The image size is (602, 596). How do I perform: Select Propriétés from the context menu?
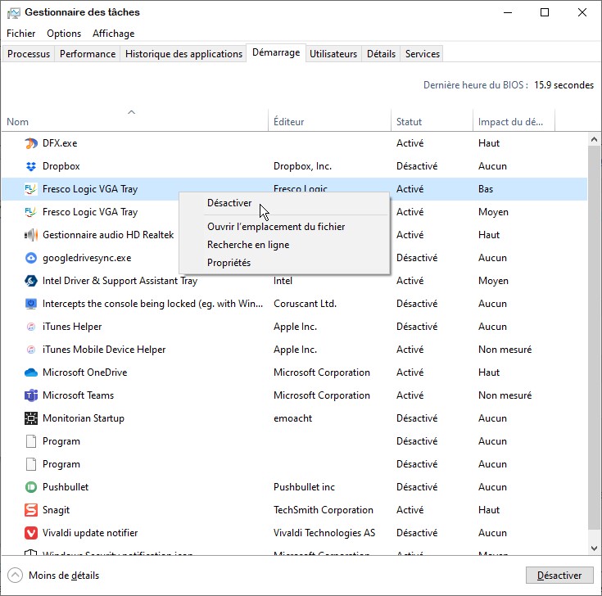click(x=229, y=263)
